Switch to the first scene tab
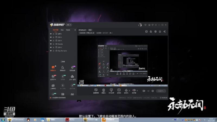 56,30
